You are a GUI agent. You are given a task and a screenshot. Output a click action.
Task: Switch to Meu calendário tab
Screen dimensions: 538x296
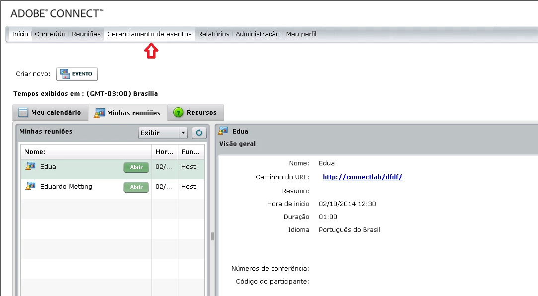point(51,113)
